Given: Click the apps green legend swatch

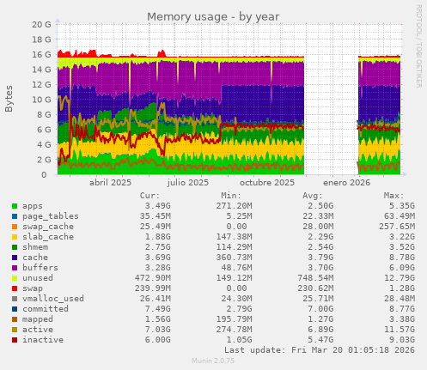Looking at the screenshot, I should pos(15,206).
